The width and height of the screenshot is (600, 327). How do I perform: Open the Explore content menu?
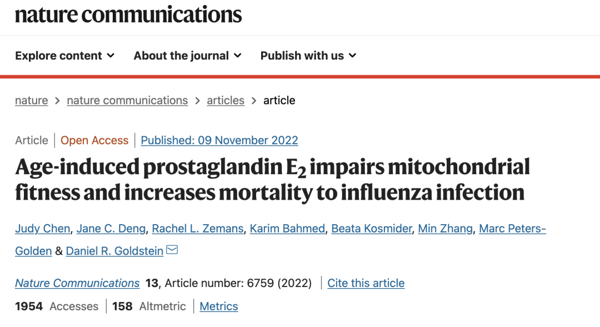tap(64, 56)
